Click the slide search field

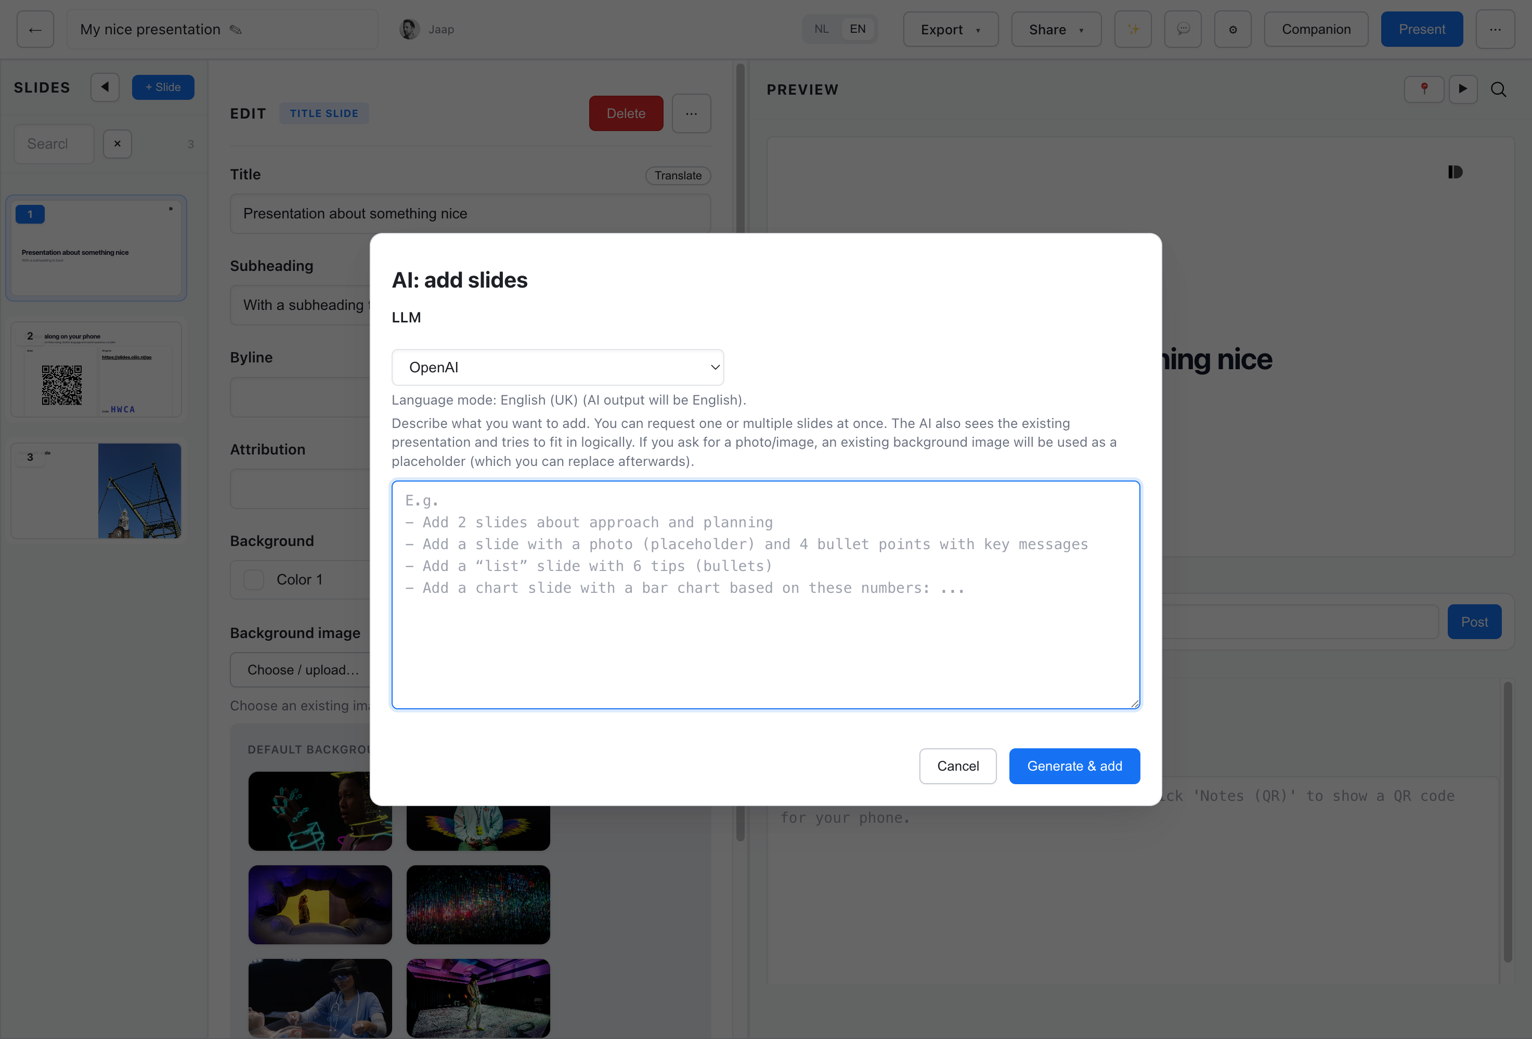(54, 144)
